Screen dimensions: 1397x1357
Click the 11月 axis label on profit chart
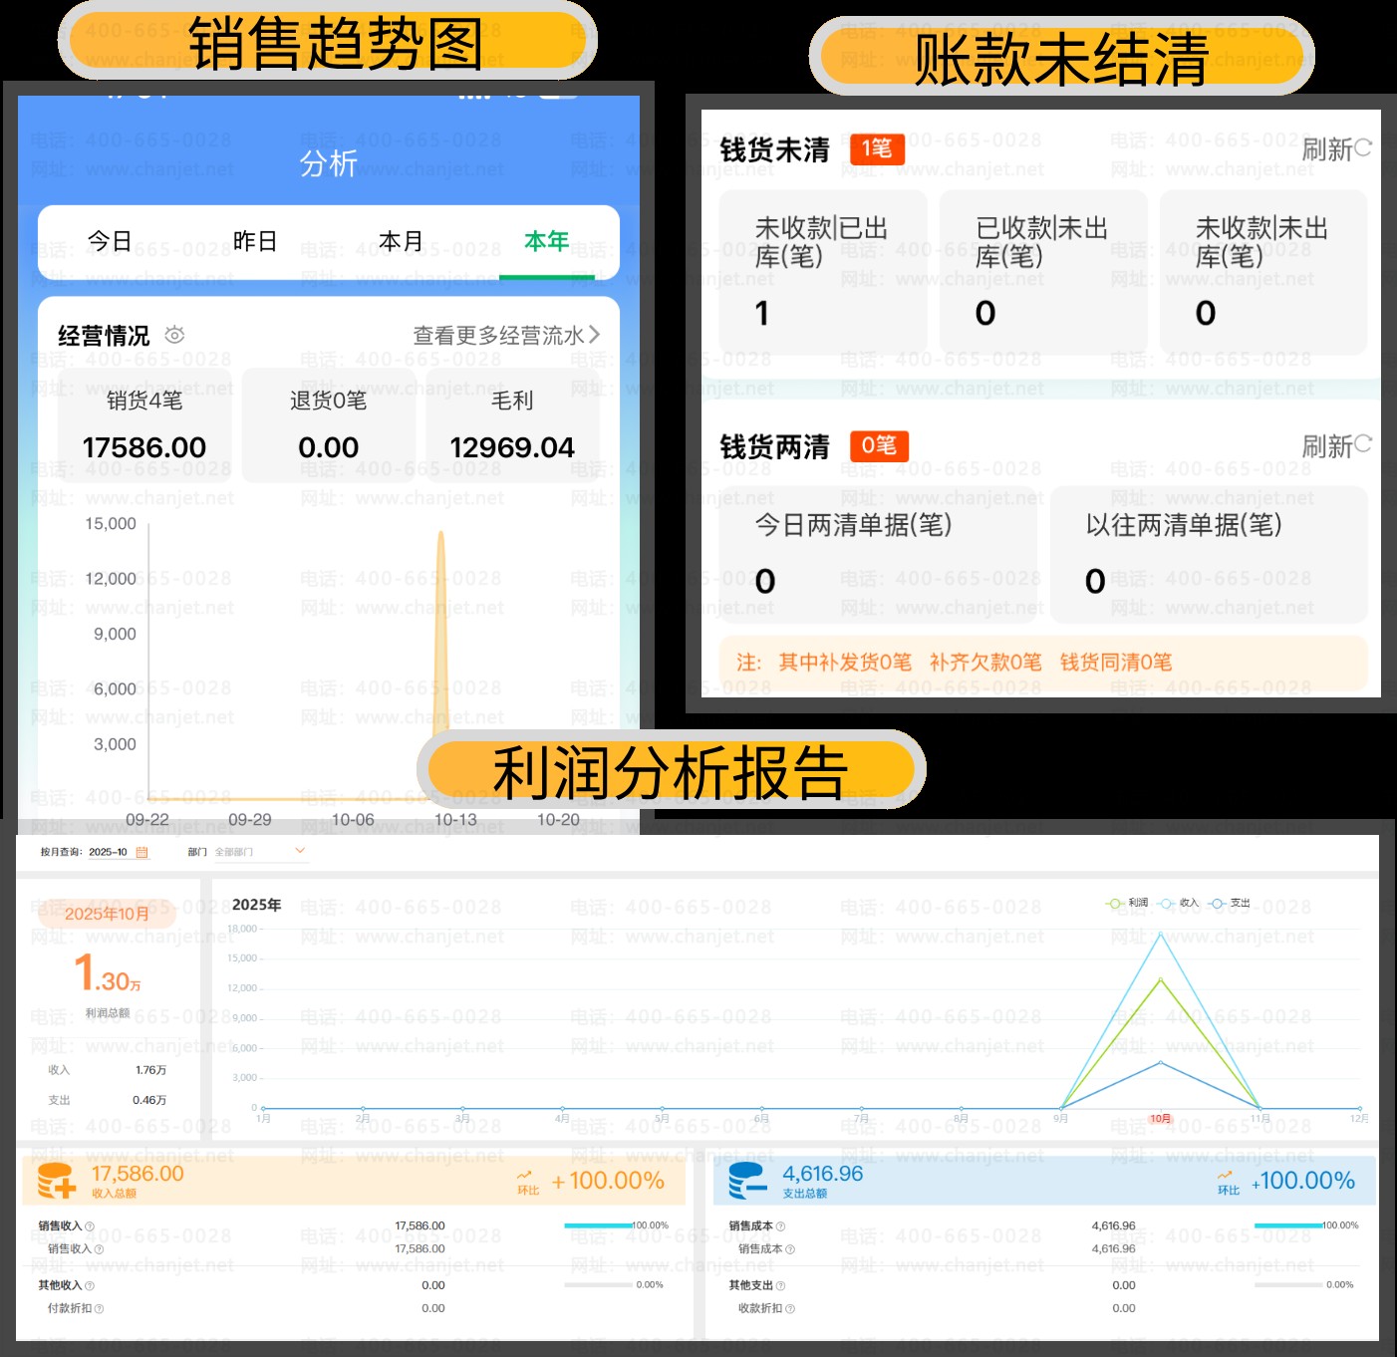1259,1119
